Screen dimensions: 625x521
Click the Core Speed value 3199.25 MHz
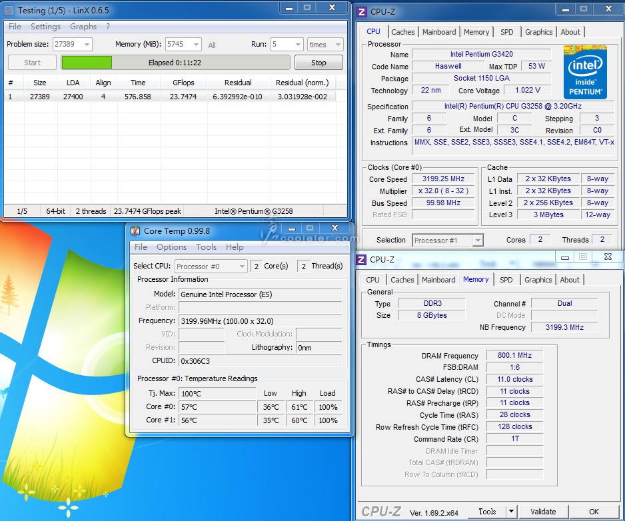(x=443, y=179)
